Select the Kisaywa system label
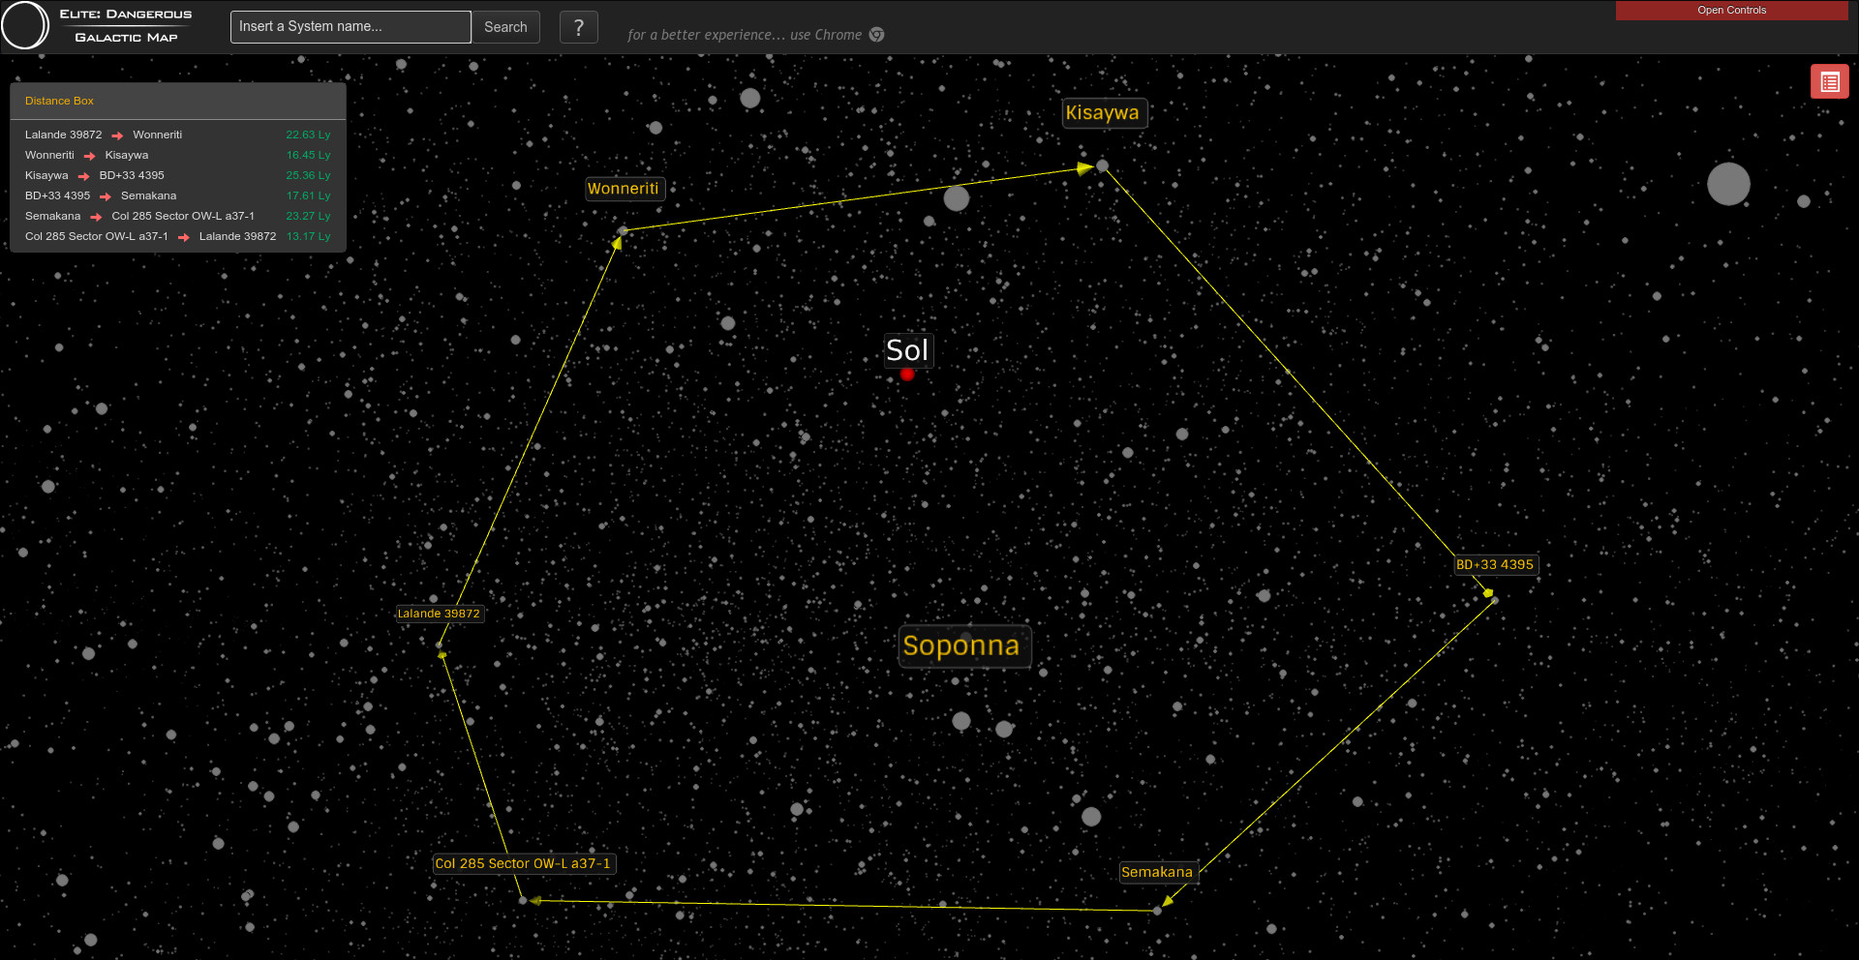Image resolution: width=1859 pixels, height=960 pixels. tap(1103, 112)
